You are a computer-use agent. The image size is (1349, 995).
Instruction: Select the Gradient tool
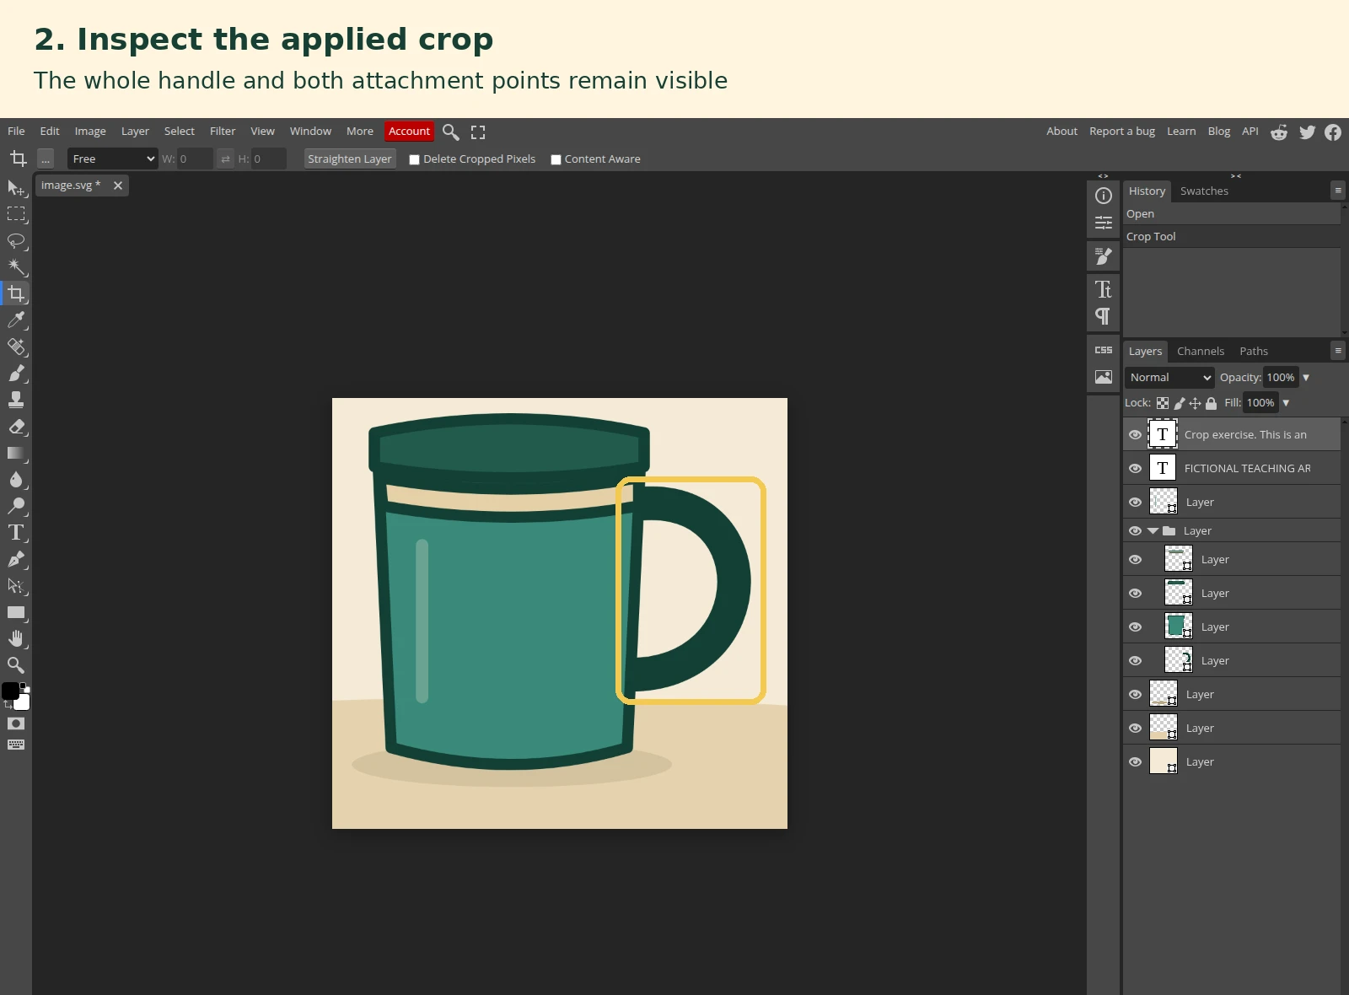[x=16, y=454]
